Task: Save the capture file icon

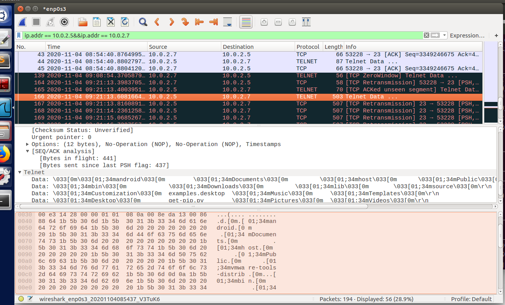Action: pos(97,22)
